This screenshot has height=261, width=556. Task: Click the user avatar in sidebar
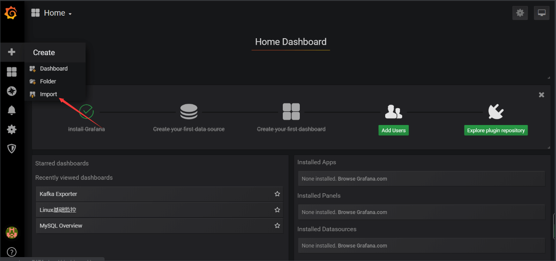(x=12, y=232)
